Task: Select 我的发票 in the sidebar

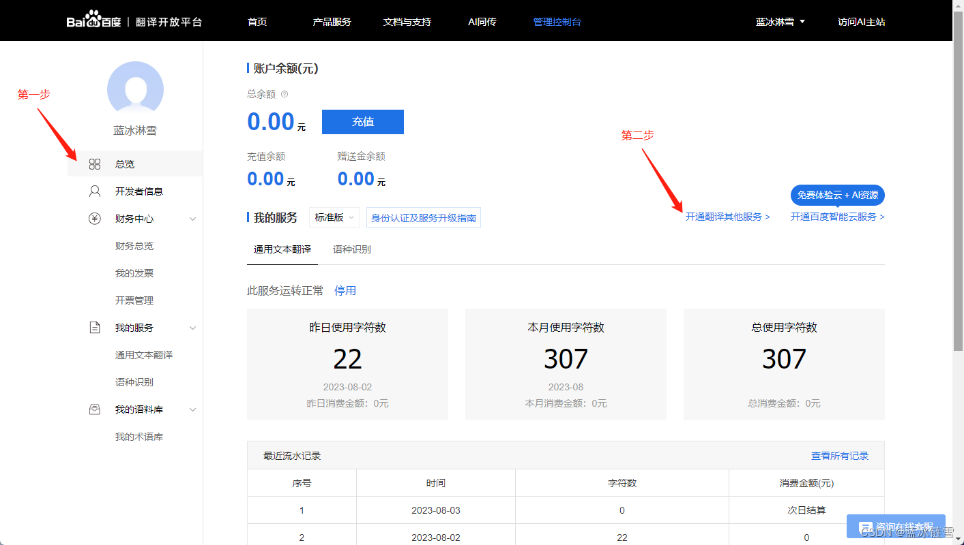Action: 134,273
